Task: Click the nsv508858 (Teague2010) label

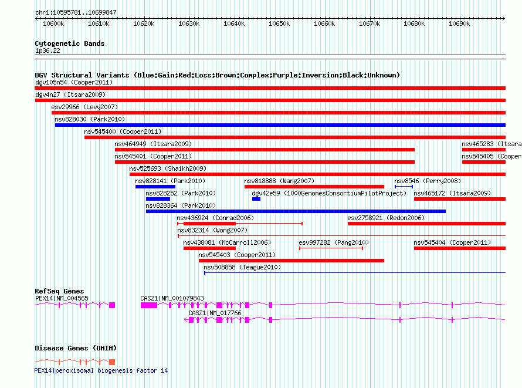Action: pos(242,267)
